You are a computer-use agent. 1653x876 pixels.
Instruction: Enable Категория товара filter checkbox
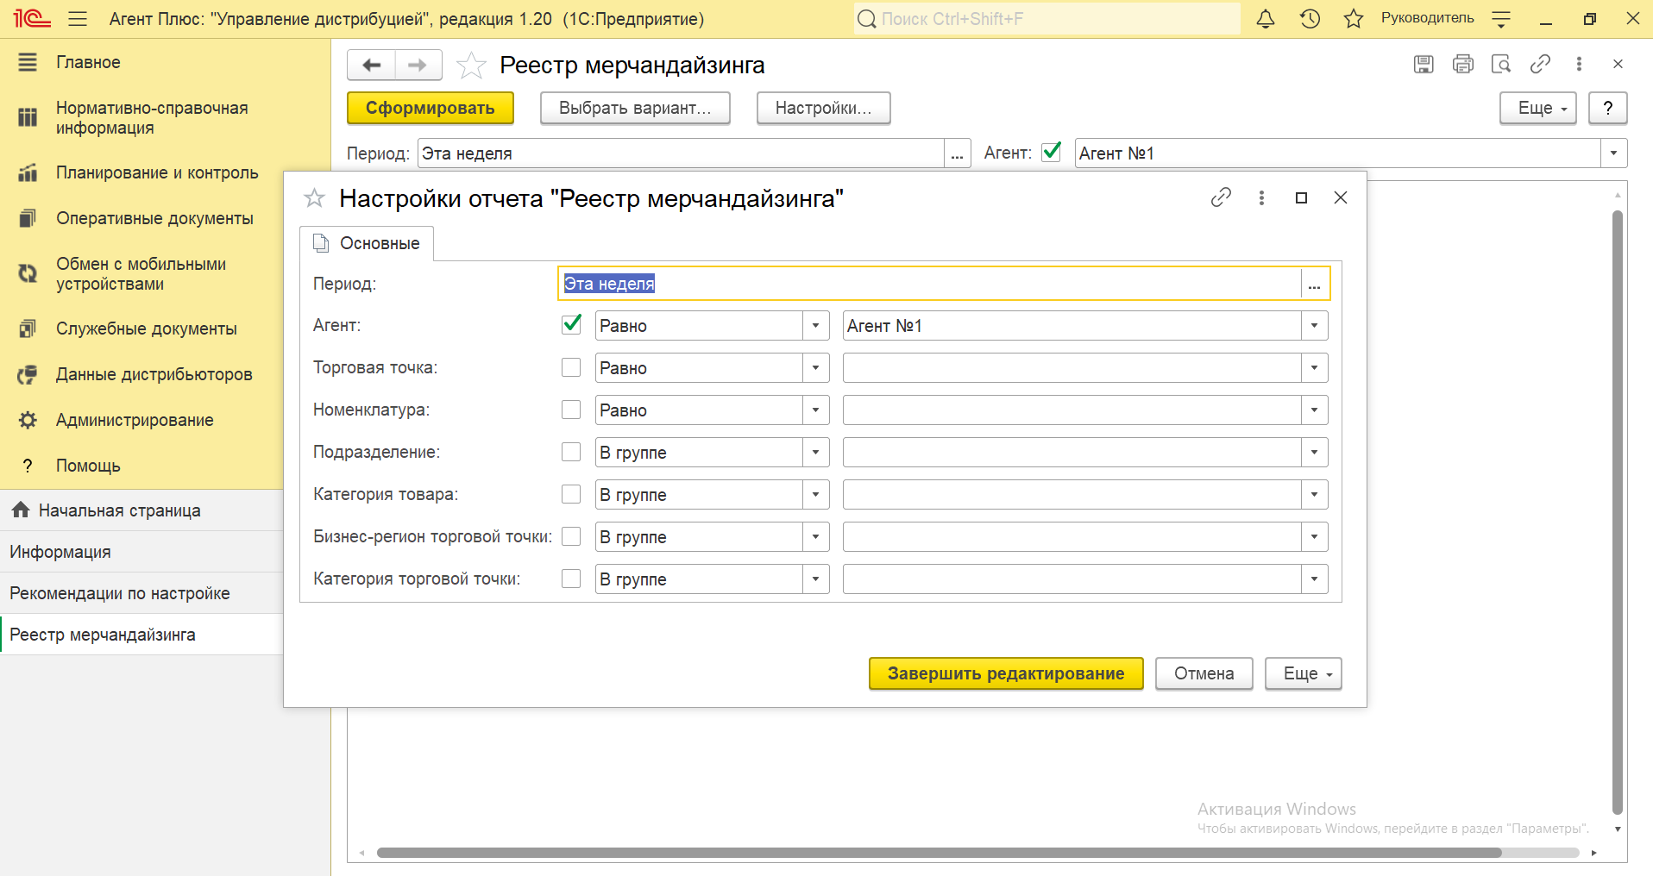coord(571,494)
